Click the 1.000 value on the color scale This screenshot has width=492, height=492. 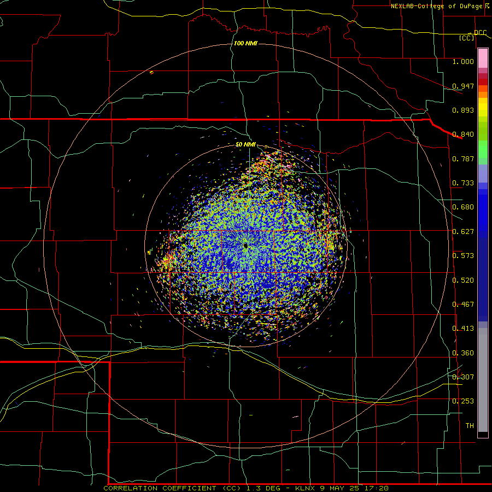[463, 62]
